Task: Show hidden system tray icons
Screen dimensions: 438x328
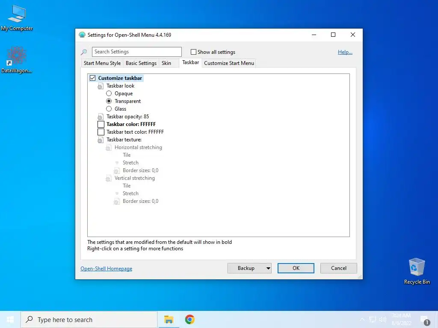Action: point(362,319)
